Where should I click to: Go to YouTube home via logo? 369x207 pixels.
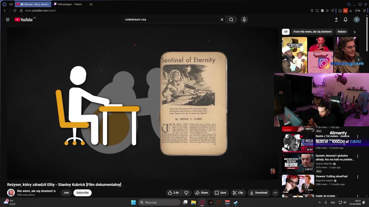pyautogui.click(x=24, y=20)
